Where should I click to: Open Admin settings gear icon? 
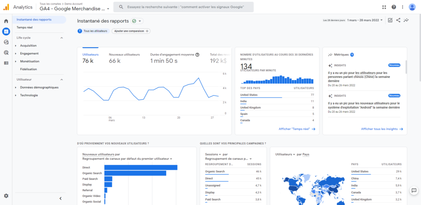(6, 196)
